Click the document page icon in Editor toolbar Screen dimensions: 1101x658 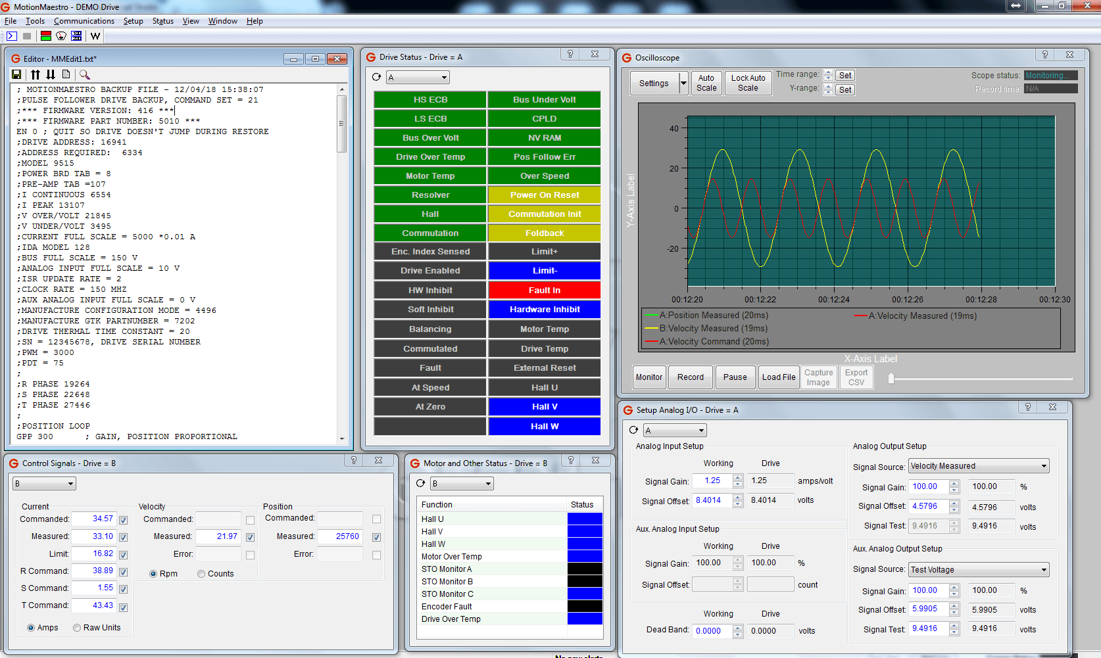pyautogui.click(x=66, y=75)
